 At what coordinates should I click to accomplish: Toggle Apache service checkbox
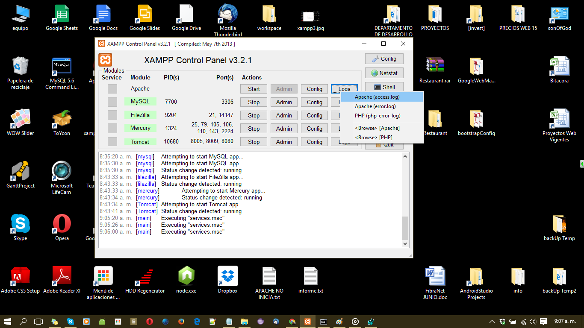tap(112, 89)
